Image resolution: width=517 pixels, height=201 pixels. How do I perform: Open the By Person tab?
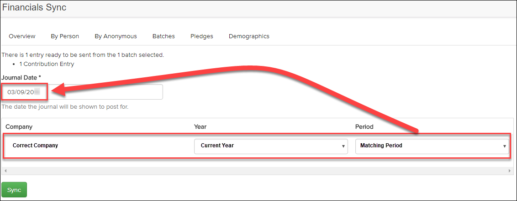click(65, 36)
